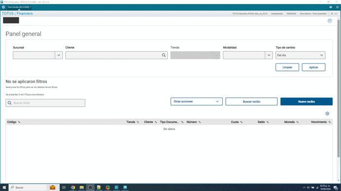This screenshot has width=341, height=191.
Task: Click the vertical scrollbar thumb
Action: pos(339,88)
